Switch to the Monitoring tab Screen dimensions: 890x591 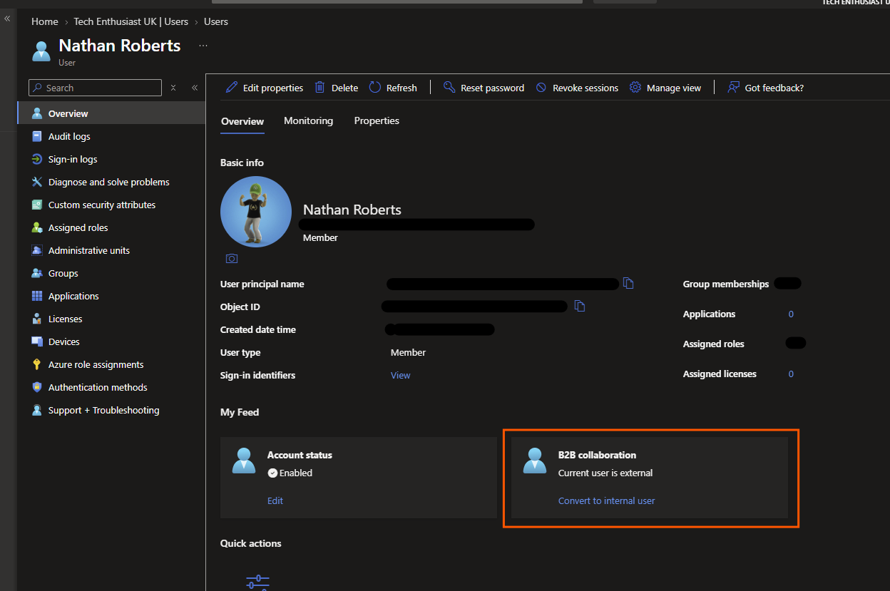tap(308, 121)
